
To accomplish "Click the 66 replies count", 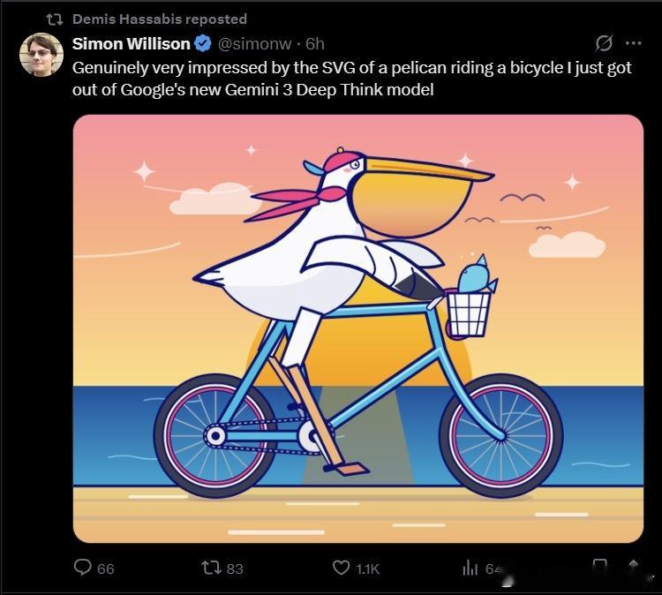I will [106, 569].
